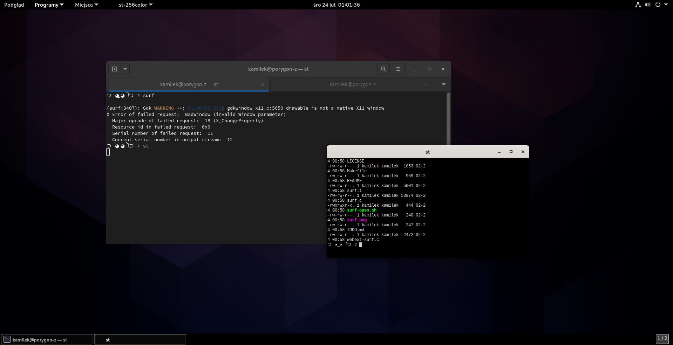This screenshot has height=345, width=673.
Task: Click the power icon in top bar
Action: tap(658, 5)
